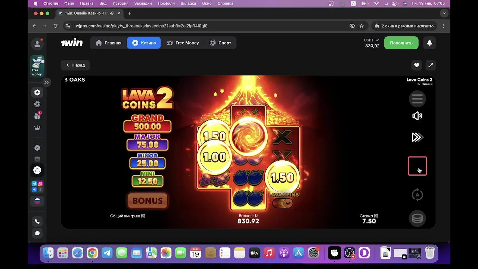Click the 7.50 bet value
The image size is (478, 269).
click(369, 221)
